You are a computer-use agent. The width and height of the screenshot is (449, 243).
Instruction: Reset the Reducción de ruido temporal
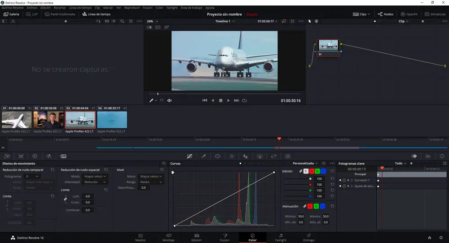(53, 170)
